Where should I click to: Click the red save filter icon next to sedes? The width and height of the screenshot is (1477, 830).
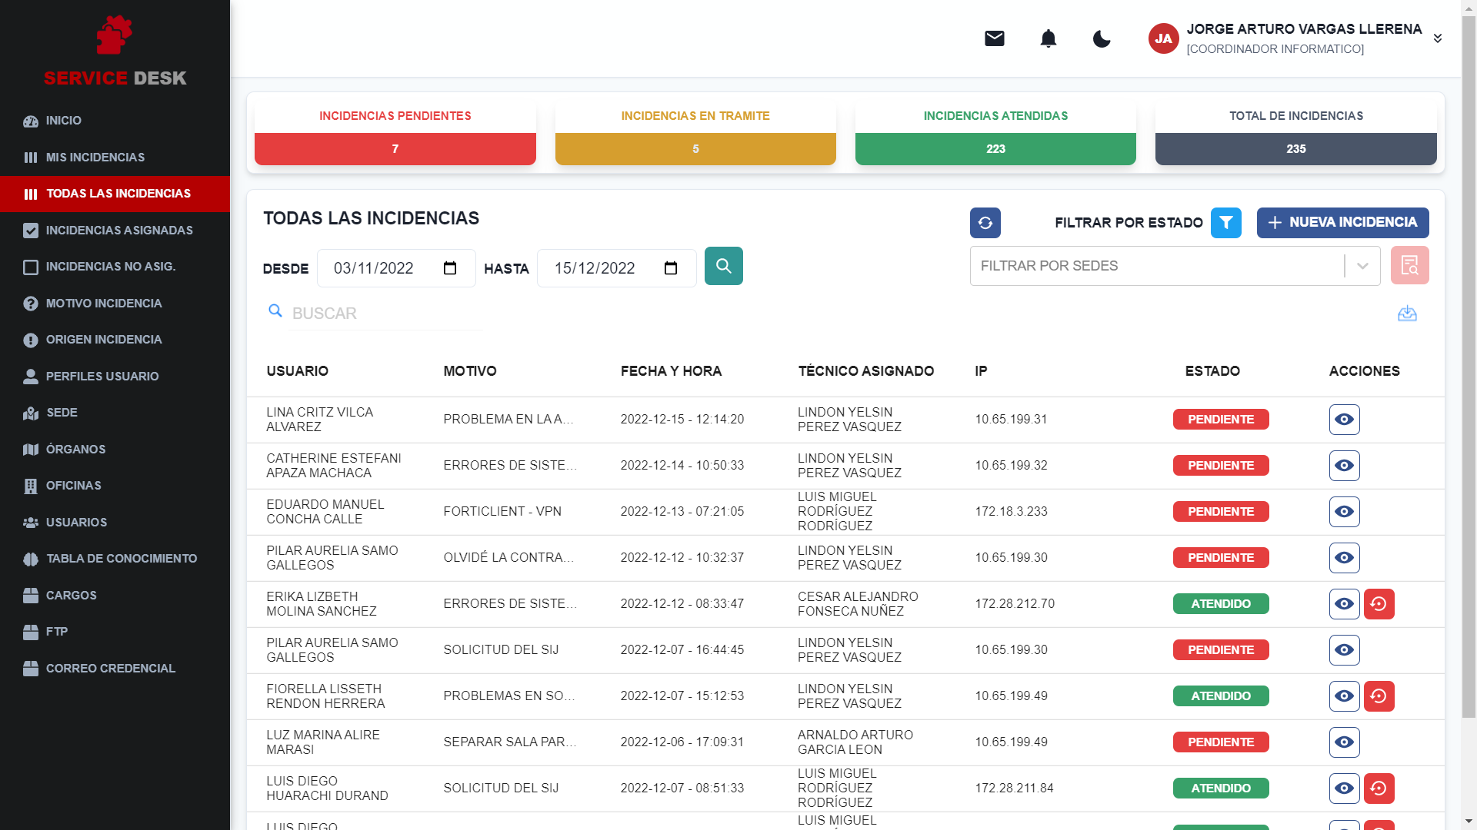(1410, 265)
